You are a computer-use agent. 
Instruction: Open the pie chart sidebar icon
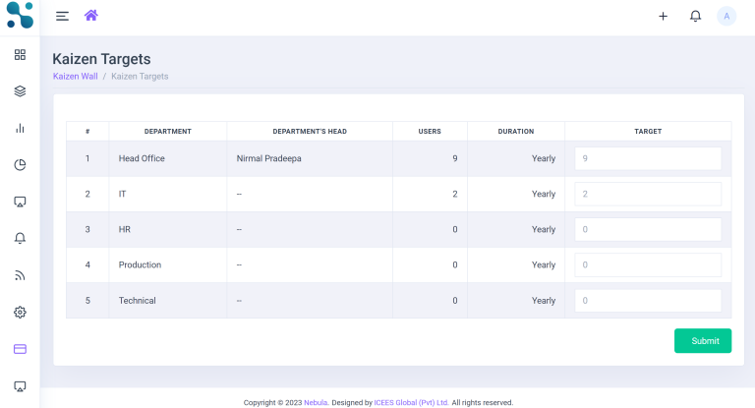point(20,164)
